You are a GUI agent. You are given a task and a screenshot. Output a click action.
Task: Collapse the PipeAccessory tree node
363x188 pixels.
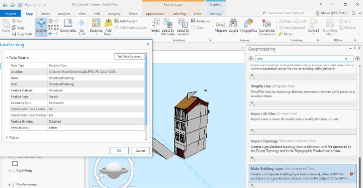click(10, 184)
